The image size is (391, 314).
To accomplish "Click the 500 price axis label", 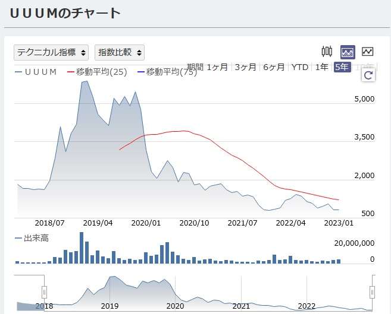I will pyautogui.click(x=368, y=213).
